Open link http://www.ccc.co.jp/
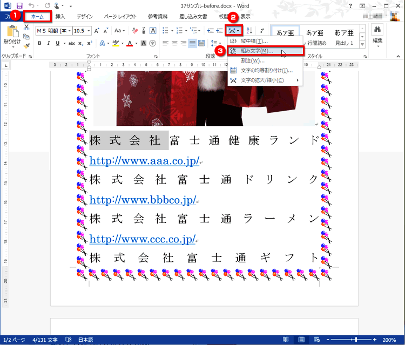Screen dimensions: 405x345 coord(143,239)
